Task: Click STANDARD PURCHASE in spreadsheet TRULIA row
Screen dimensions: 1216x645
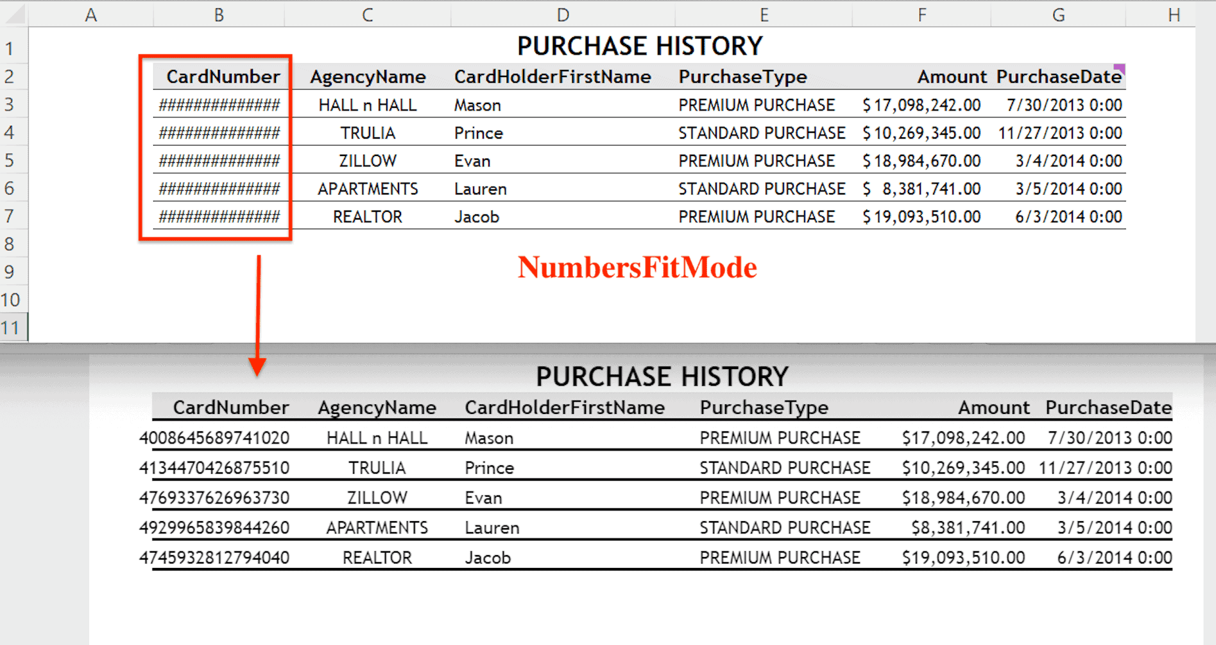Action: (762, 133)
